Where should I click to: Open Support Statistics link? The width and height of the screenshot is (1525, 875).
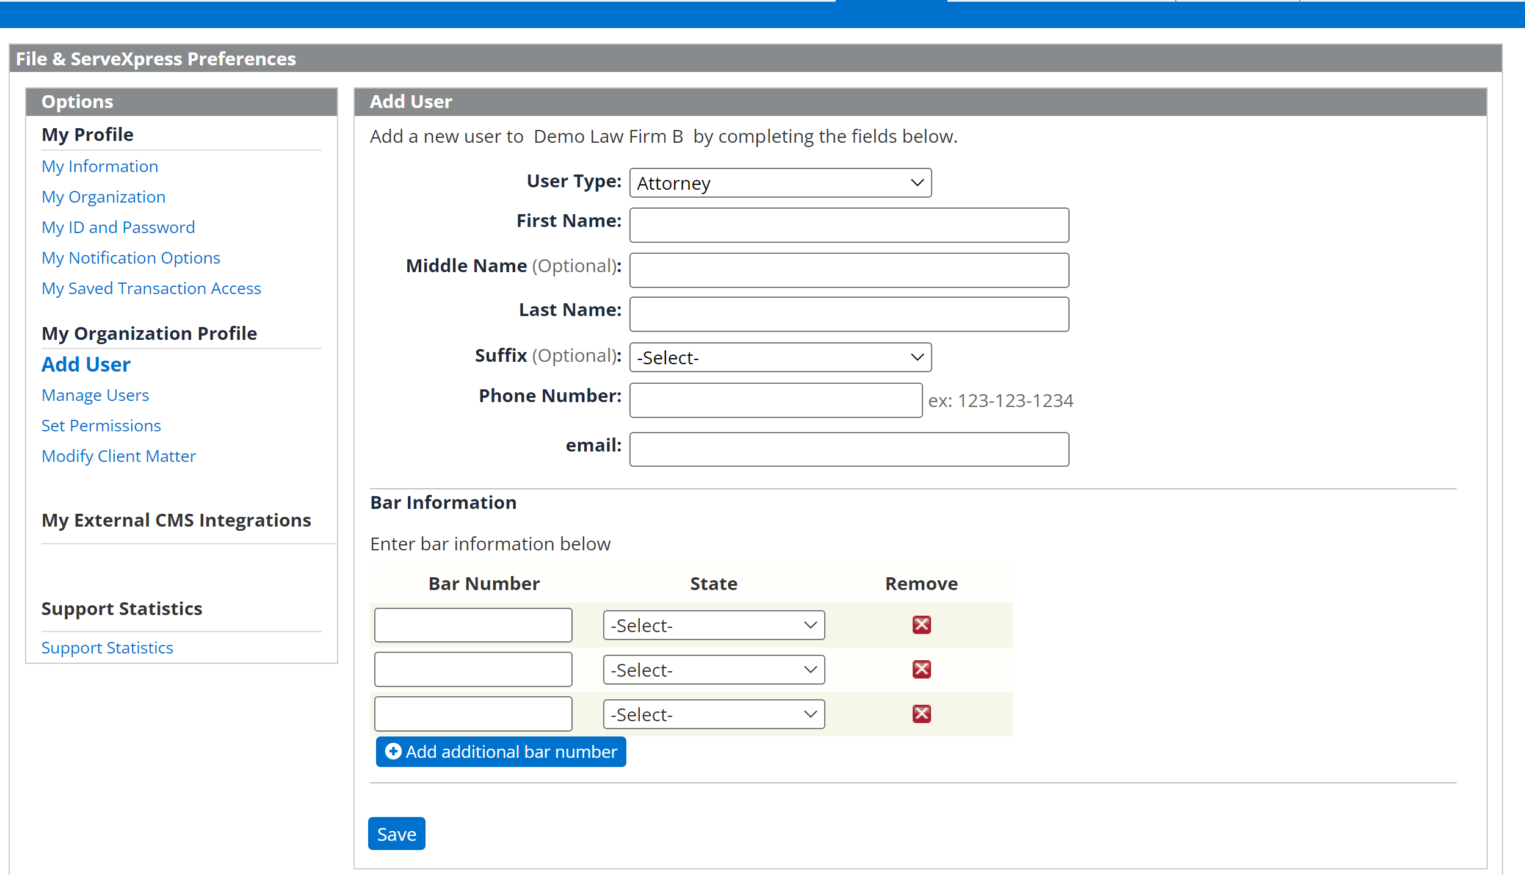(x=107, y=647)
